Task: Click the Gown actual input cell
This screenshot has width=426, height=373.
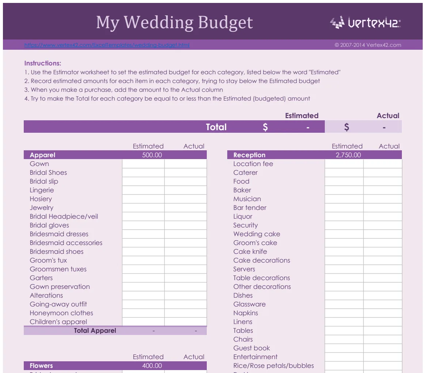Action: (x=186, y=164)
